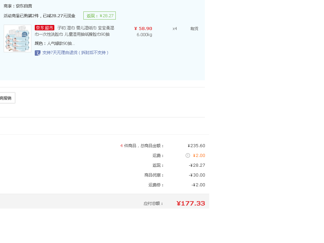Select the total payable ¥177.33

(x=191, y=203)
